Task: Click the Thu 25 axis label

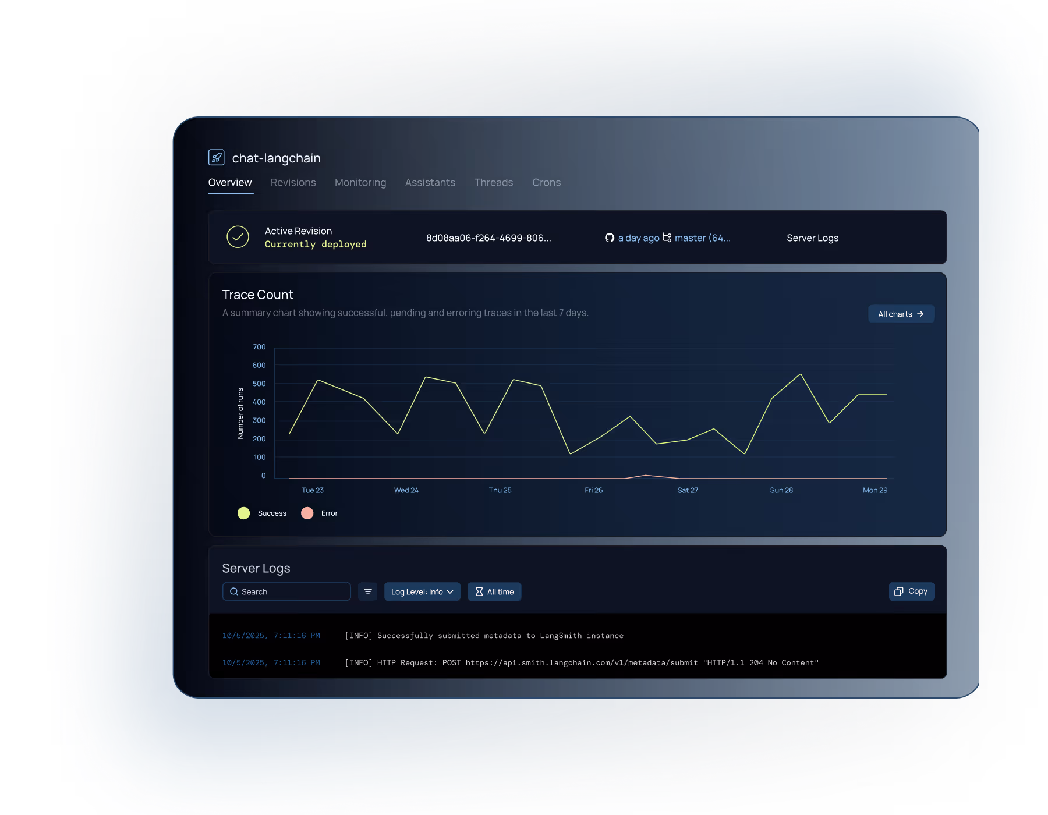Action: pyautogui.click(x=500, y=490)
